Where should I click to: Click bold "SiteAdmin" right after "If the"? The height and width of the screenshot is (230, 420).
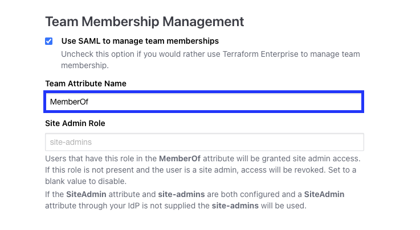pyautogui.click(x=85, y=194)
